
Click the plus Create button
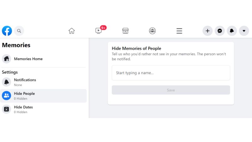[208, 31]
